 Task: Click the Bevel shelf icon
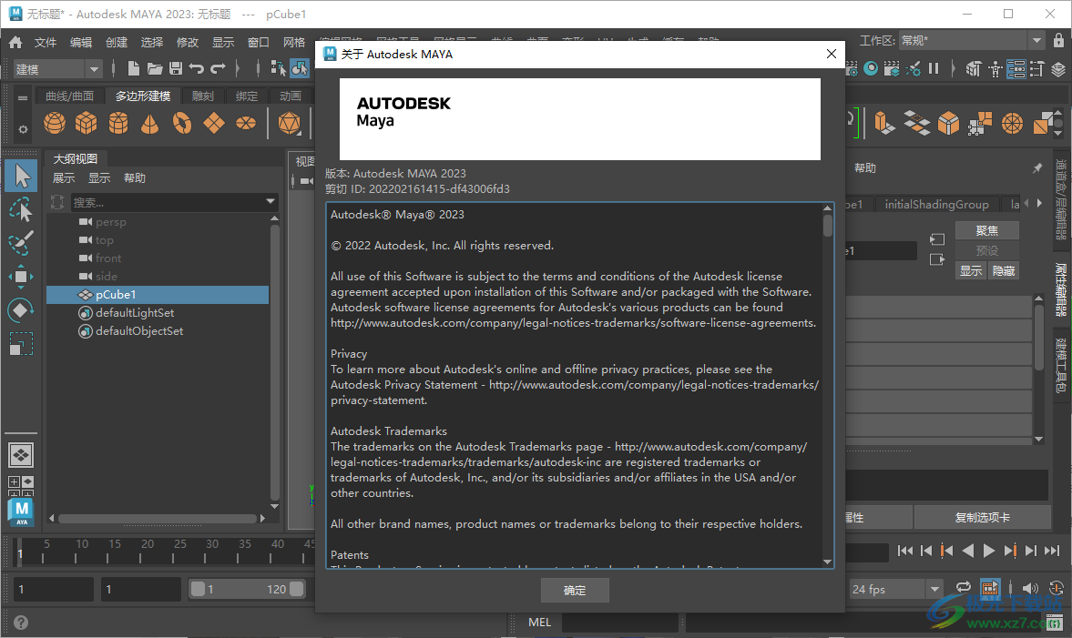(x=948, y=123)
